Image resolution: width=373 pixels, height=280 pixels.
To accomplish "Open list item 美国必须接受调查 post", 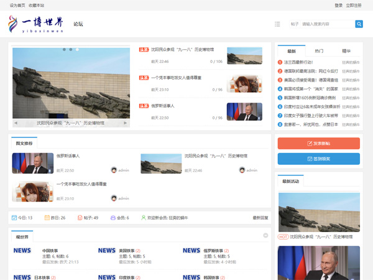I will tap(311, 80).
